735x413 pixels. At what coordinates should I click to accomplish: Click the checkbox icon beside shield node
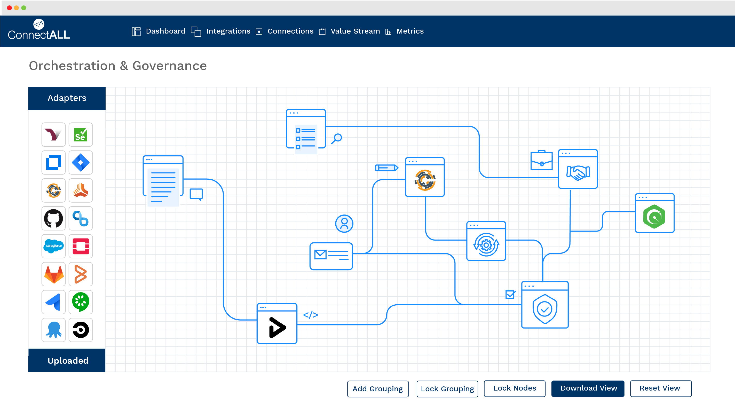coord(510,294)
